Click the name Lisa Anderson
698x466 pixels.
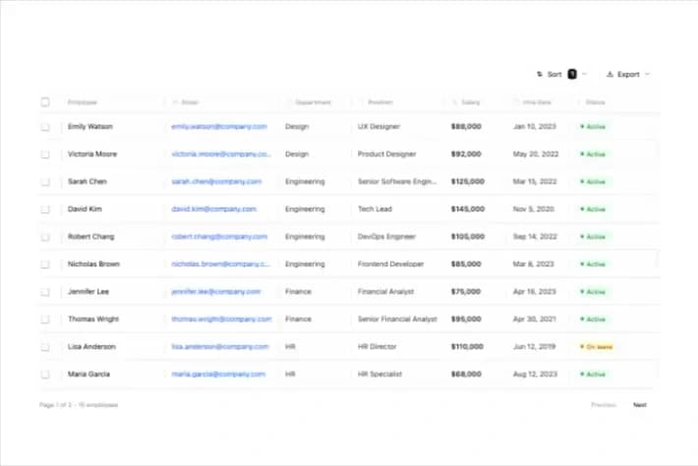91,347
